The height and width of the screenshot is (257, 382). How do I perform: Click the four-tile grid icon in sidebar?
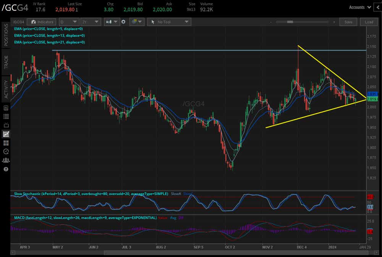(6, 143)
